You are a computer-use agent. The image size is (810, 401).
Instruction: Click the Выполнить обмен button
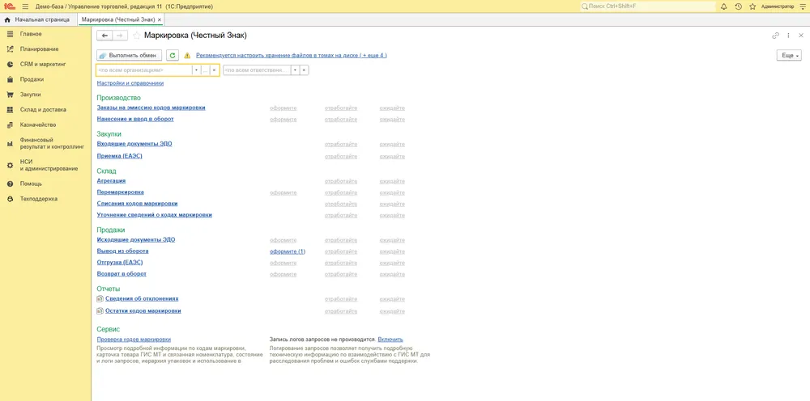point(129,55)
